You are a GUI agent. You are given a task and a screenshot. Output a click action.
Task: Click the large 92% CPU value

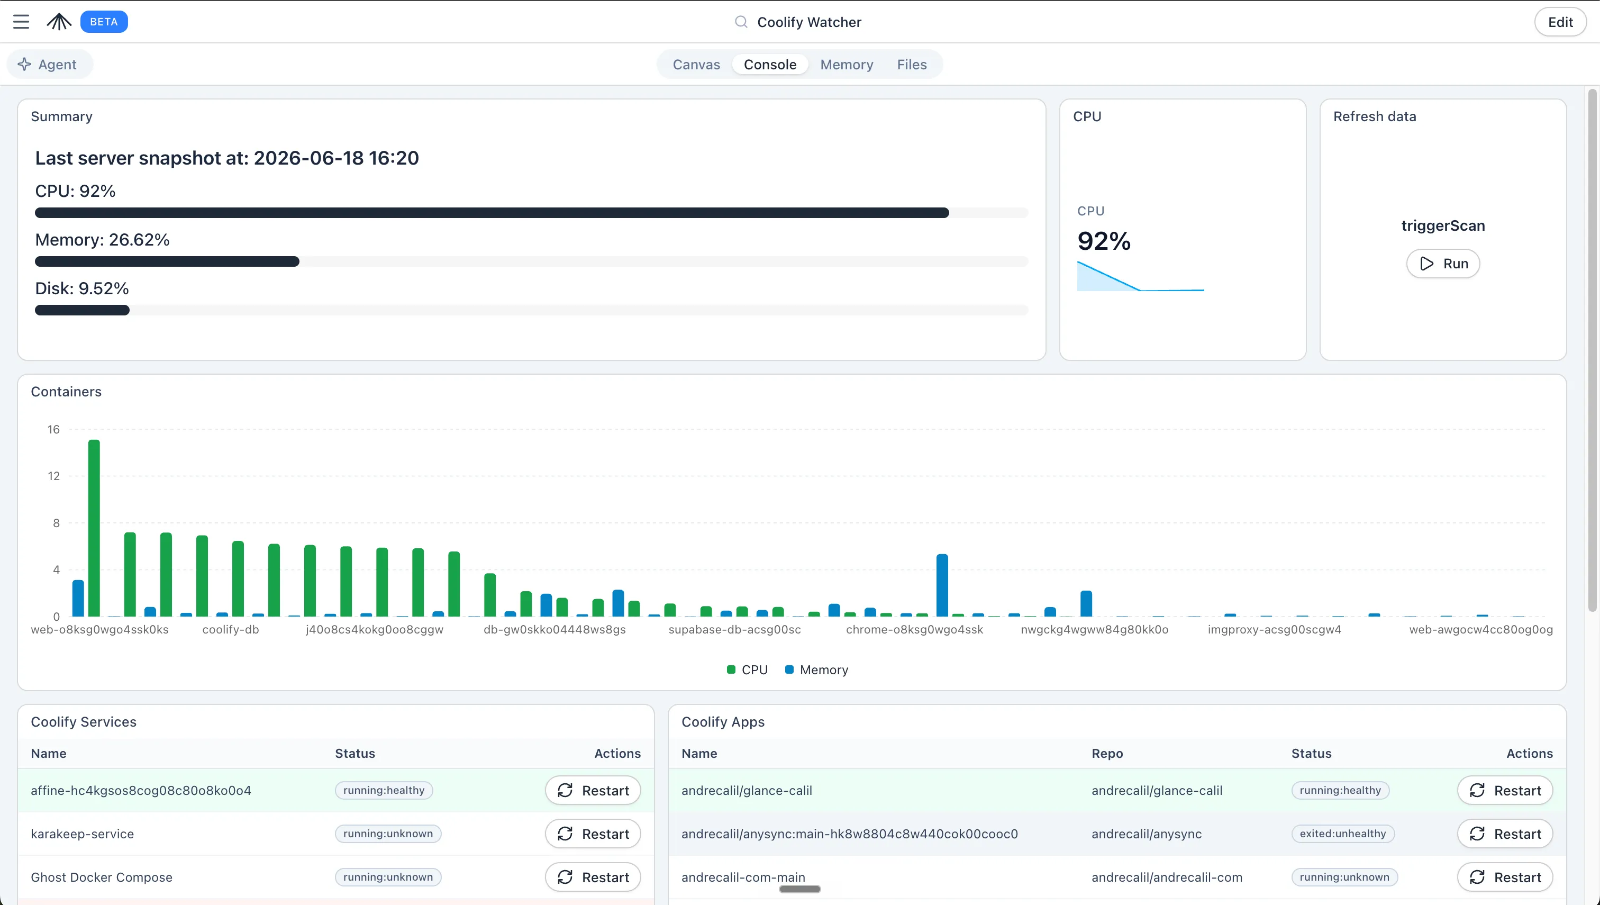[x=1104, y=241]
